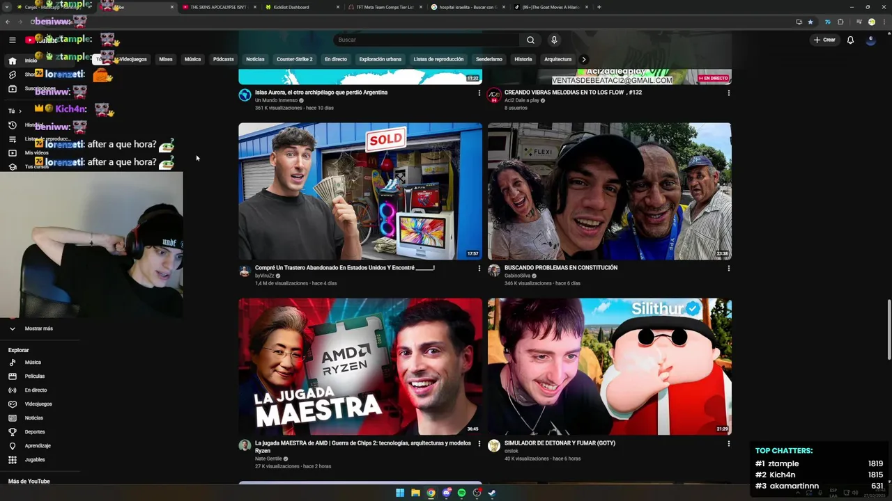Image resolution: width=892 pixels, height=501 pixels.
Task: Open options for SIMULADOR DE DETONAR Y FUMAR
Action: tap(728, 443)
